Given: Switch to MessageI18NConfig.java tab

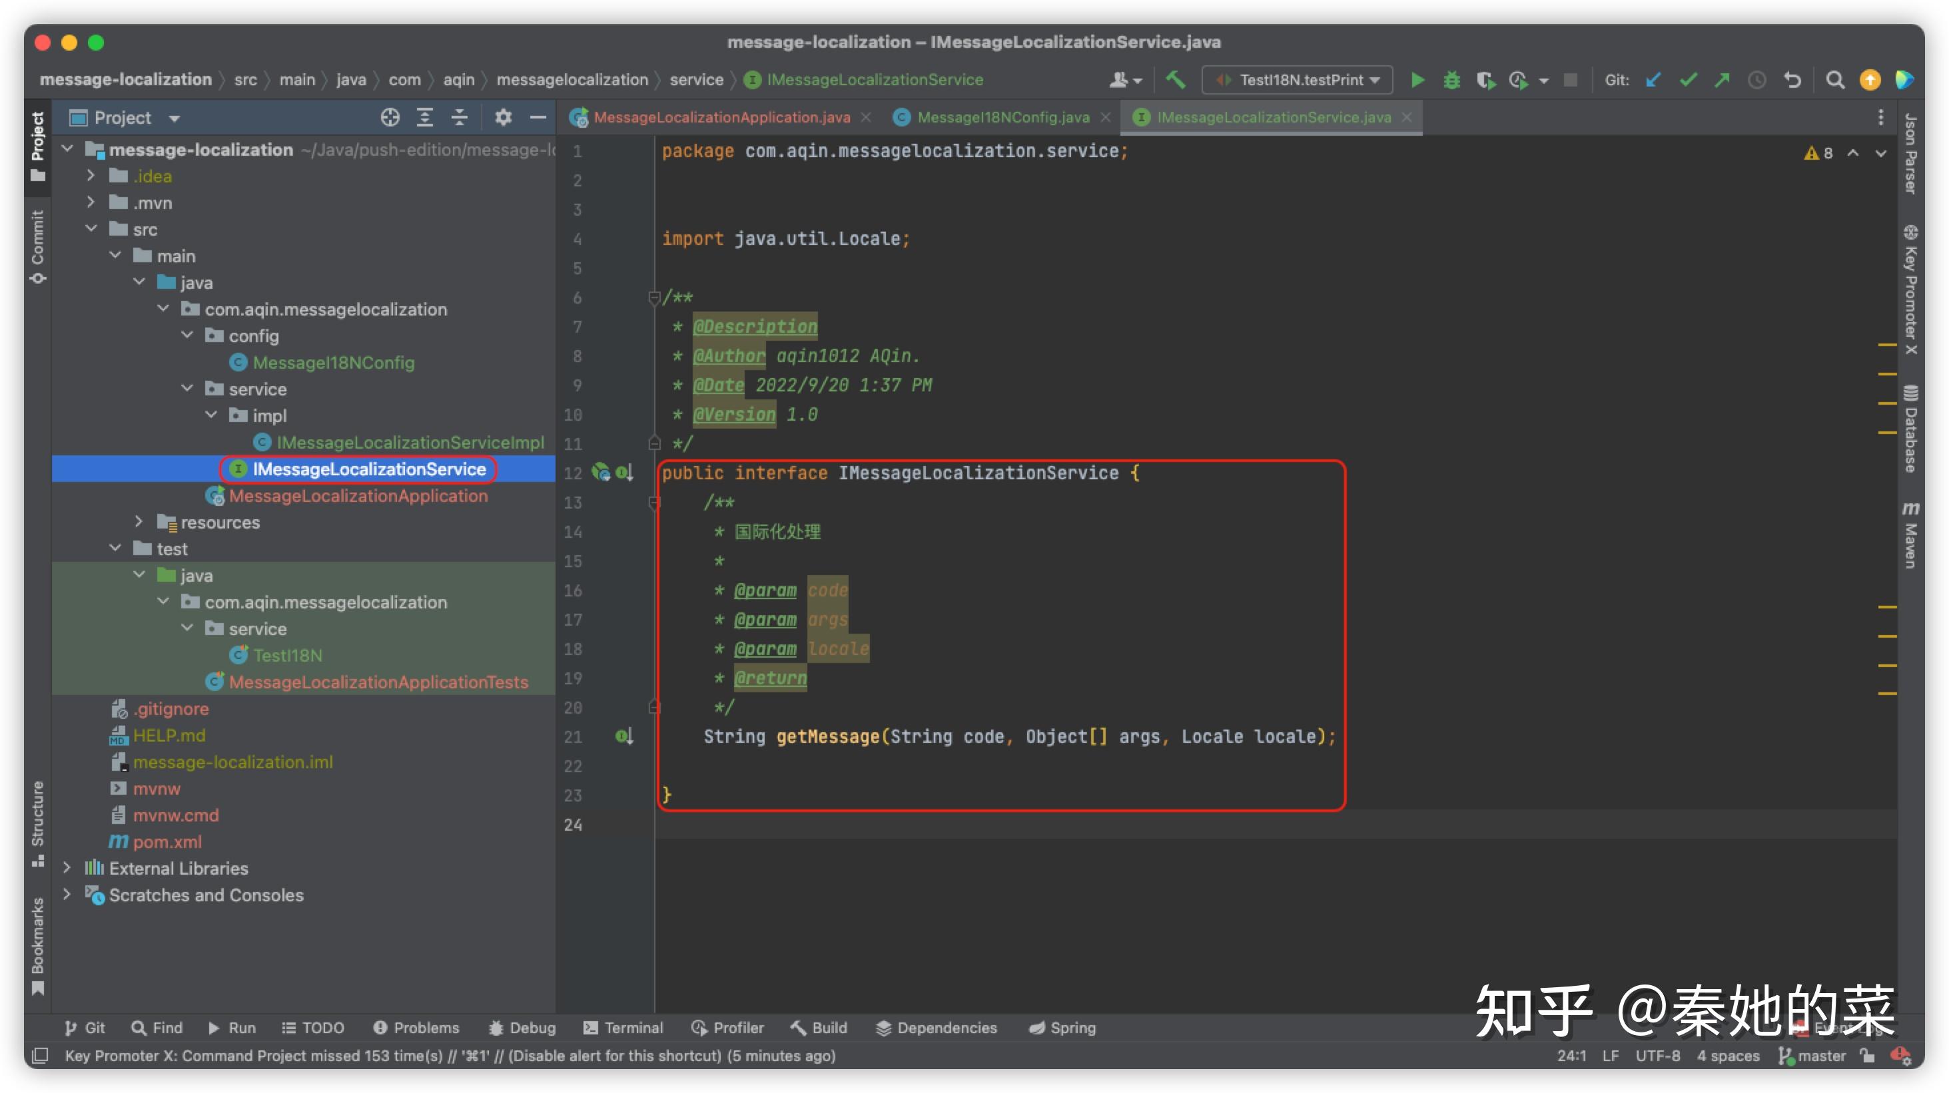Looking at the screenshot, I should [1002, 117].
